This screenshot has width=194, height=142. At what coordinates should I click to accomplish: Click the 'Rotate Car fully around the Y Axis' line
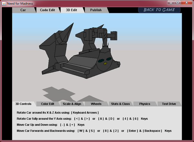pyautogui.click(x=82, y=119)
